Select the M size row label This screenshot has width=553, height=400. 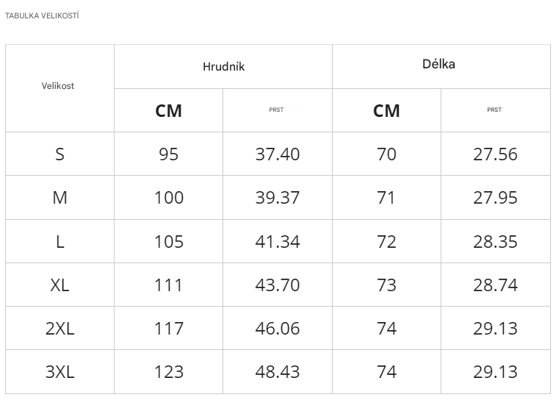(59, 198)
